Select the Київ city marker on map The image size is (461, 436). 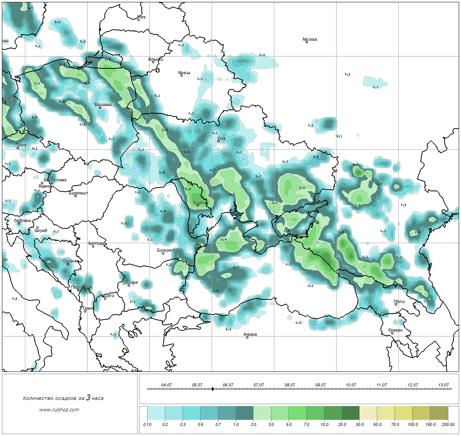[218, 141]
